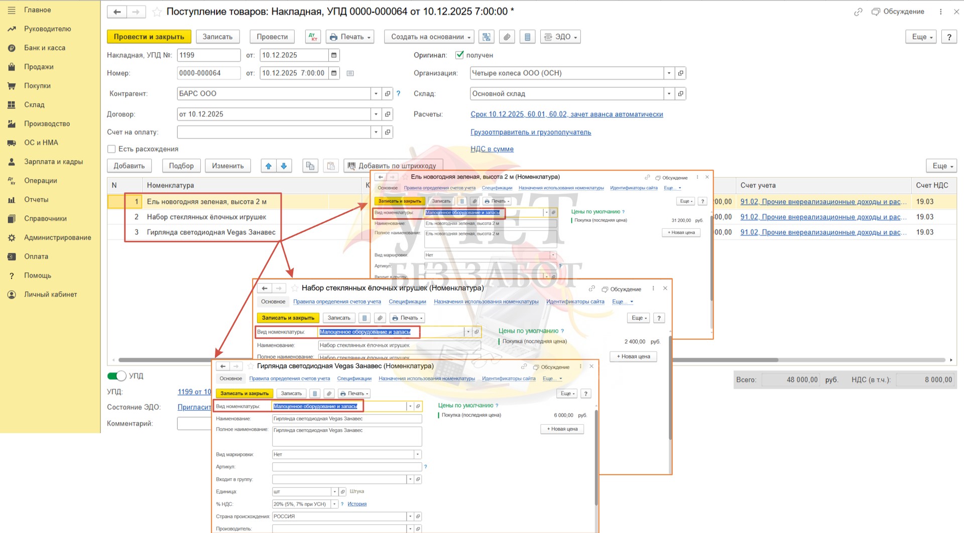Open Банк и касса sidebar section

[x=44, y=48]
